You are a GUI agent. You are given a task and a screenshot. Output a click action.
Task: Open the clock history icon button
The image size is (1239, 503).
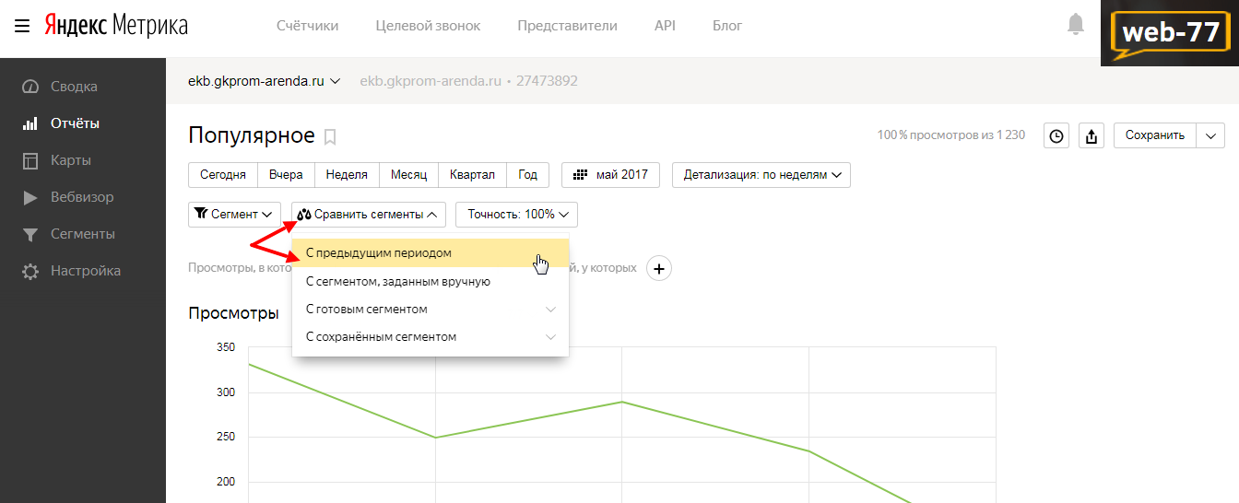1056,135
